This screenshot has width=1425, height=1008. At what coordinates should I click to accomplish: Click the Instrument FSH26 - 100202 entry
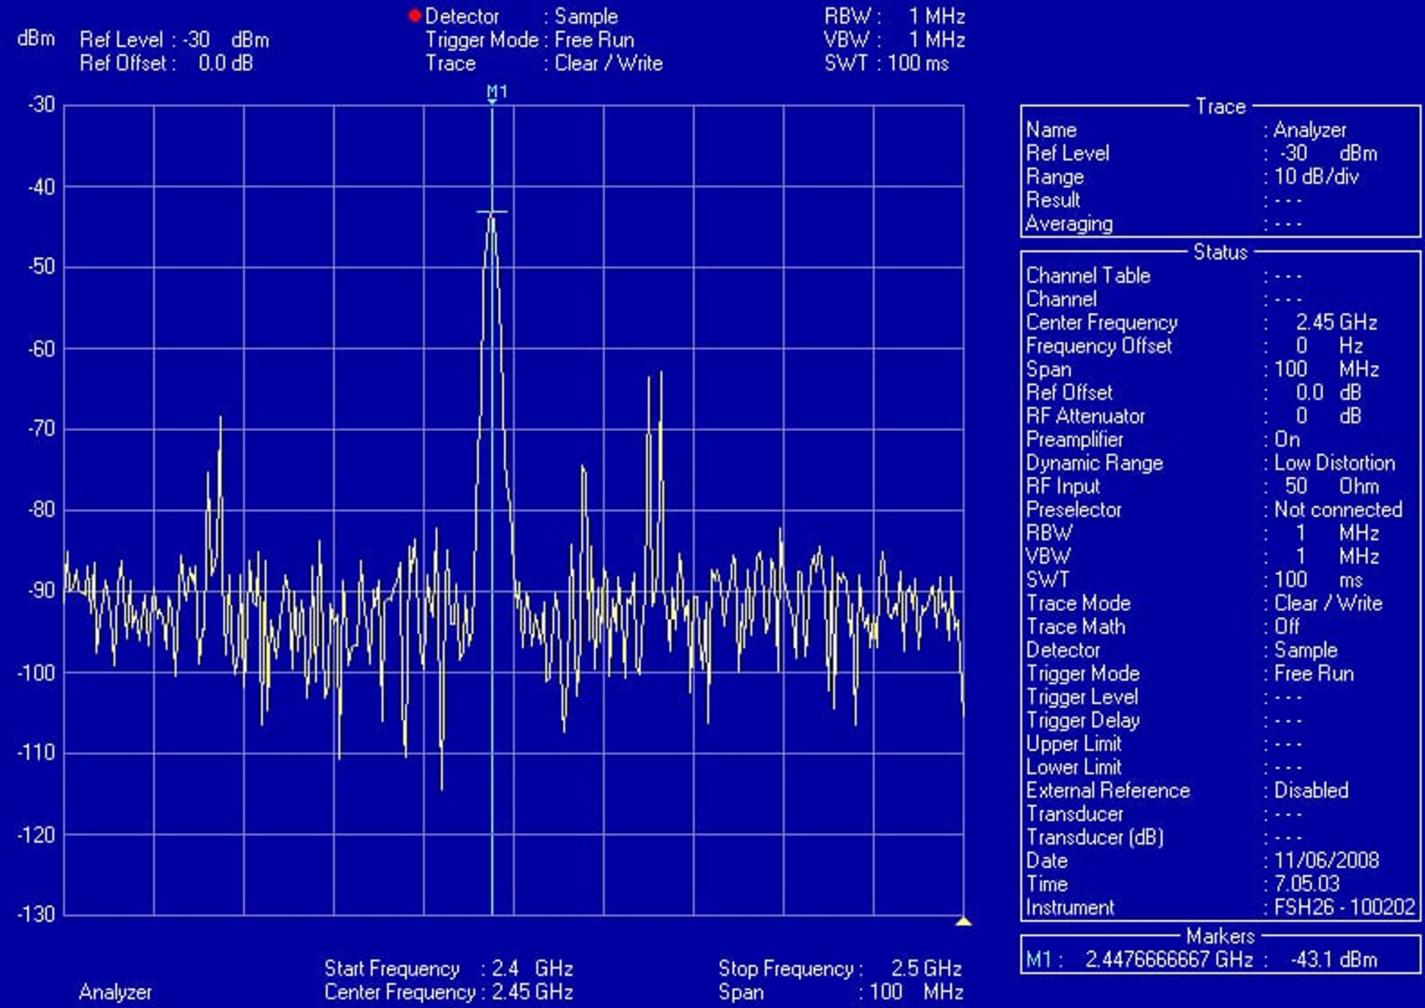(1221, 907)
